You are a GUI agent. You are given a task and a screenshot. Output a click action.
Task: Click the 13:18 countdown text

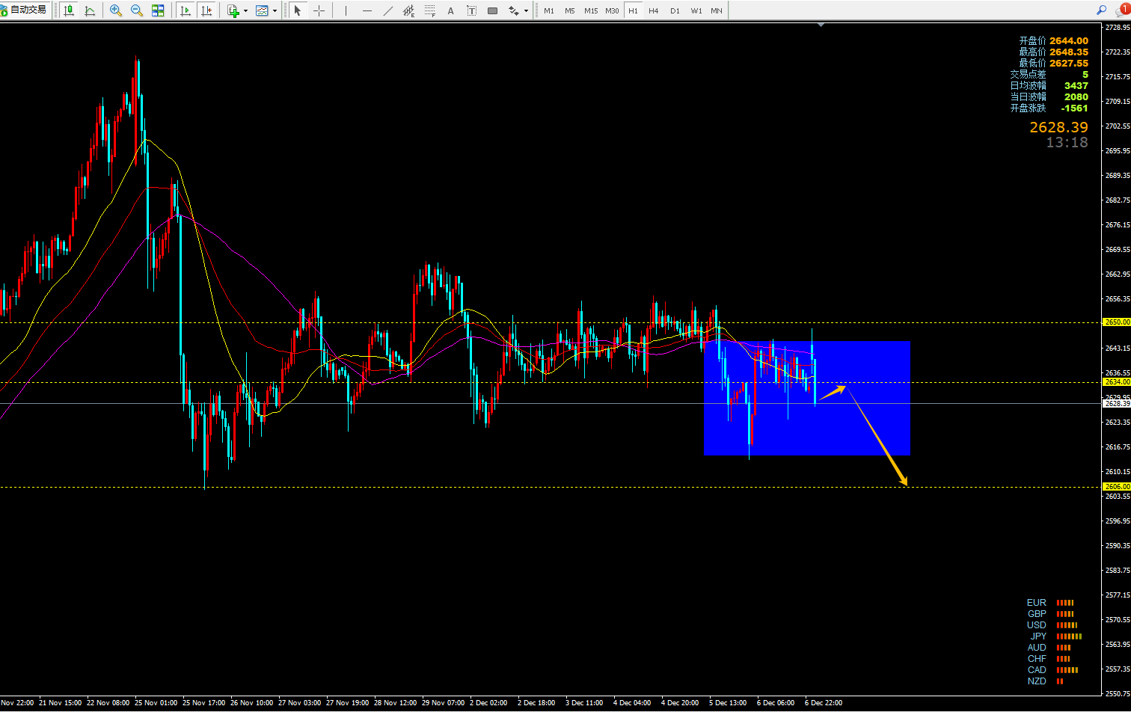point(1067,142)
